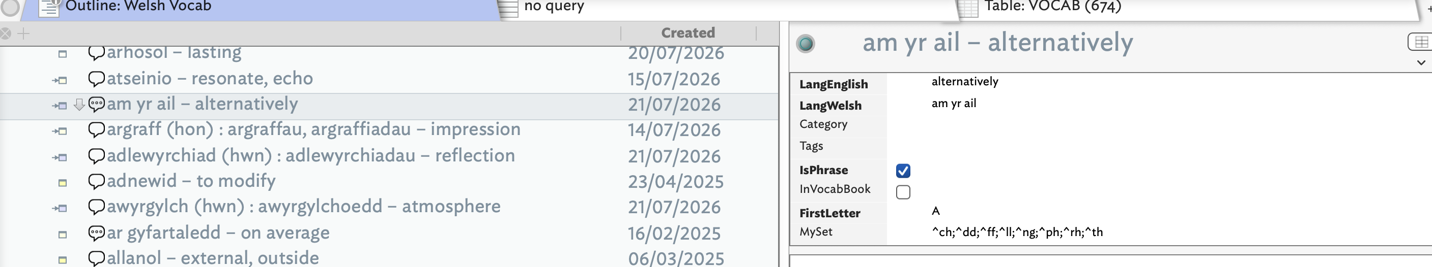The image size is (1432, 267).
Task: Click the Created column header
Action: pyautogui.click(x=688, y=33)
